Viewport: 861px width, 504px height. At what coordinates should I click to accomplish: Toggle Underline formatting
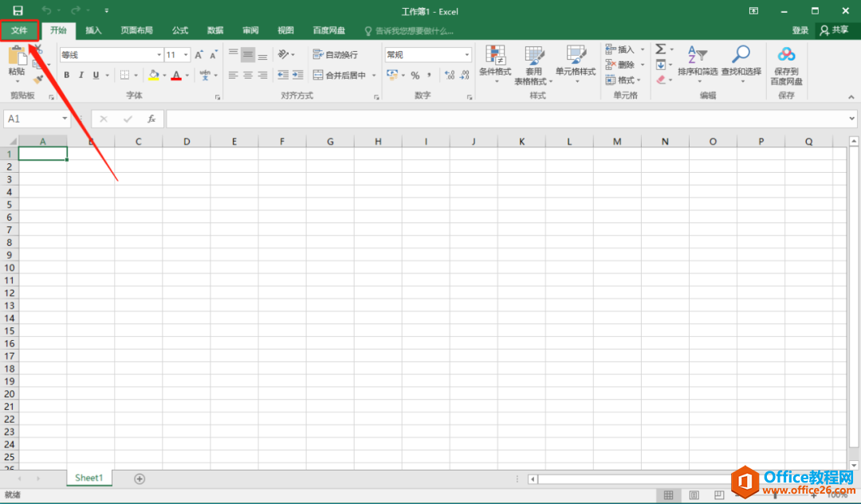96,75
